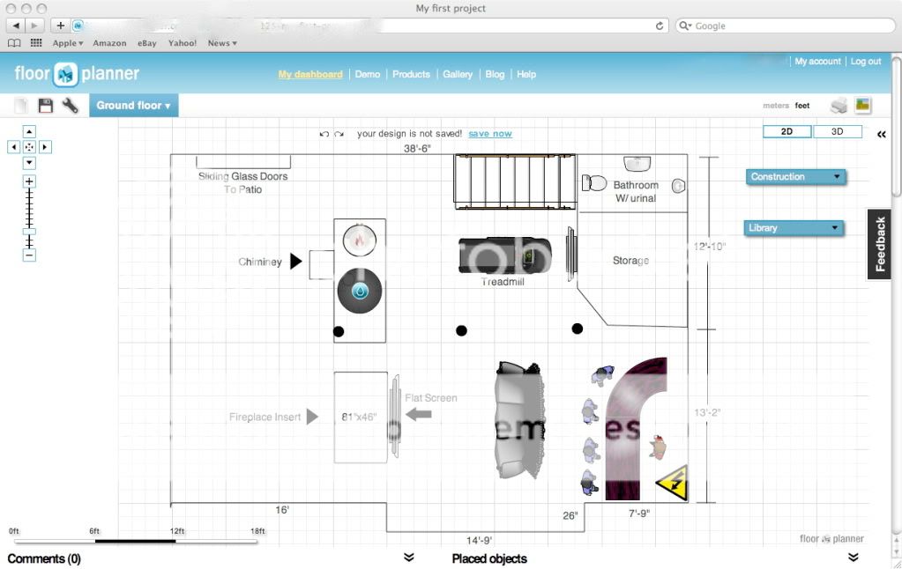Click the new document icon
The width and height of the screenshot is (902, 569).
[x=21, y=106]
